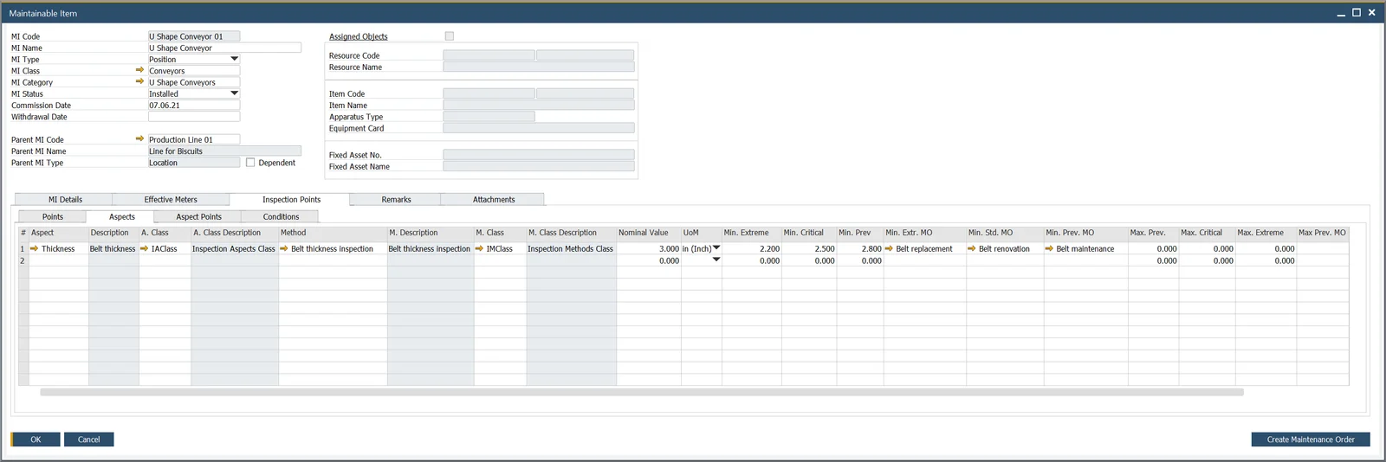This screenshot has width=1386, height=462.
Task: Switch to the MI Details tab
Action: pyautogui.click(x=64, y=199)
